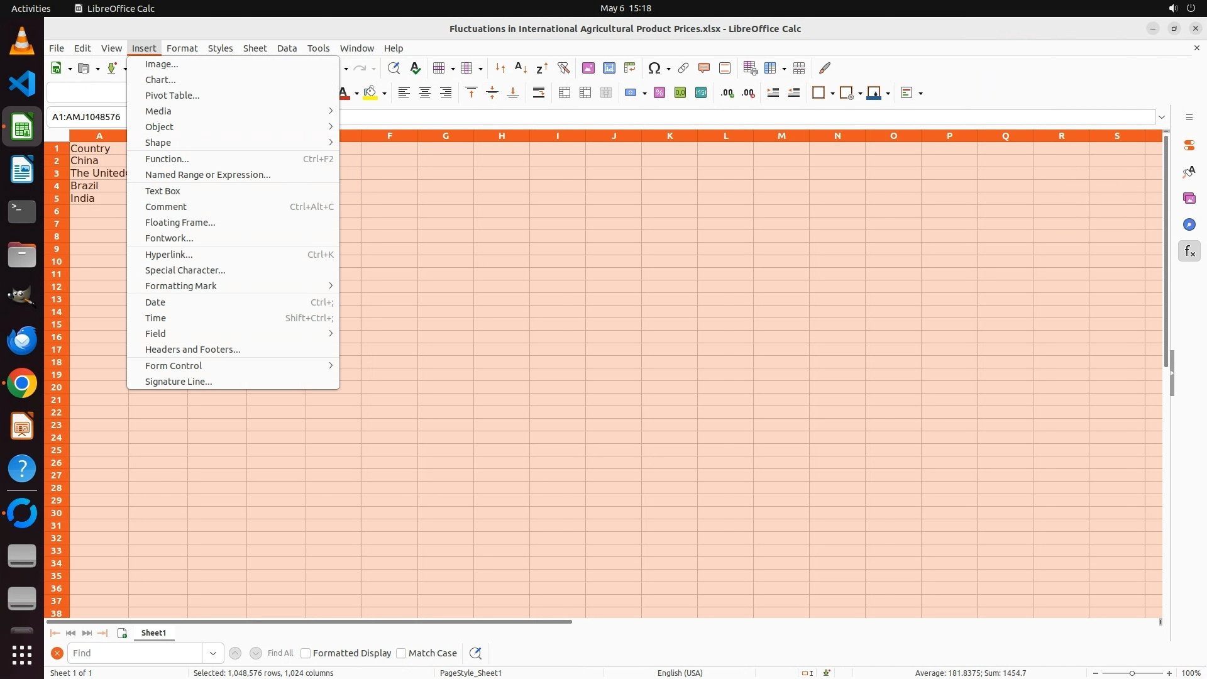
Task: Click Format as Percent icon
Action: (x=659, y=93)
